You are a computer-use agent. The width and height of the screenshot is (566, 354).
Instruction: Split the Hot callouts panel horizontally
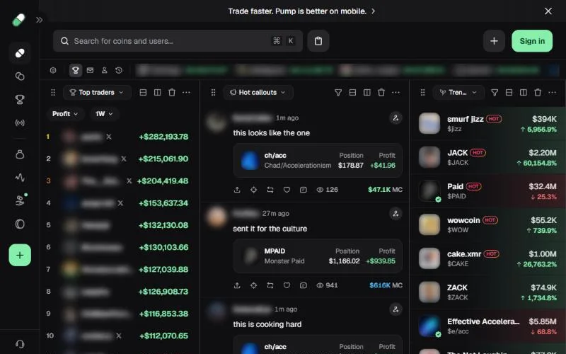pyautogui.click(x=352, y=93)
